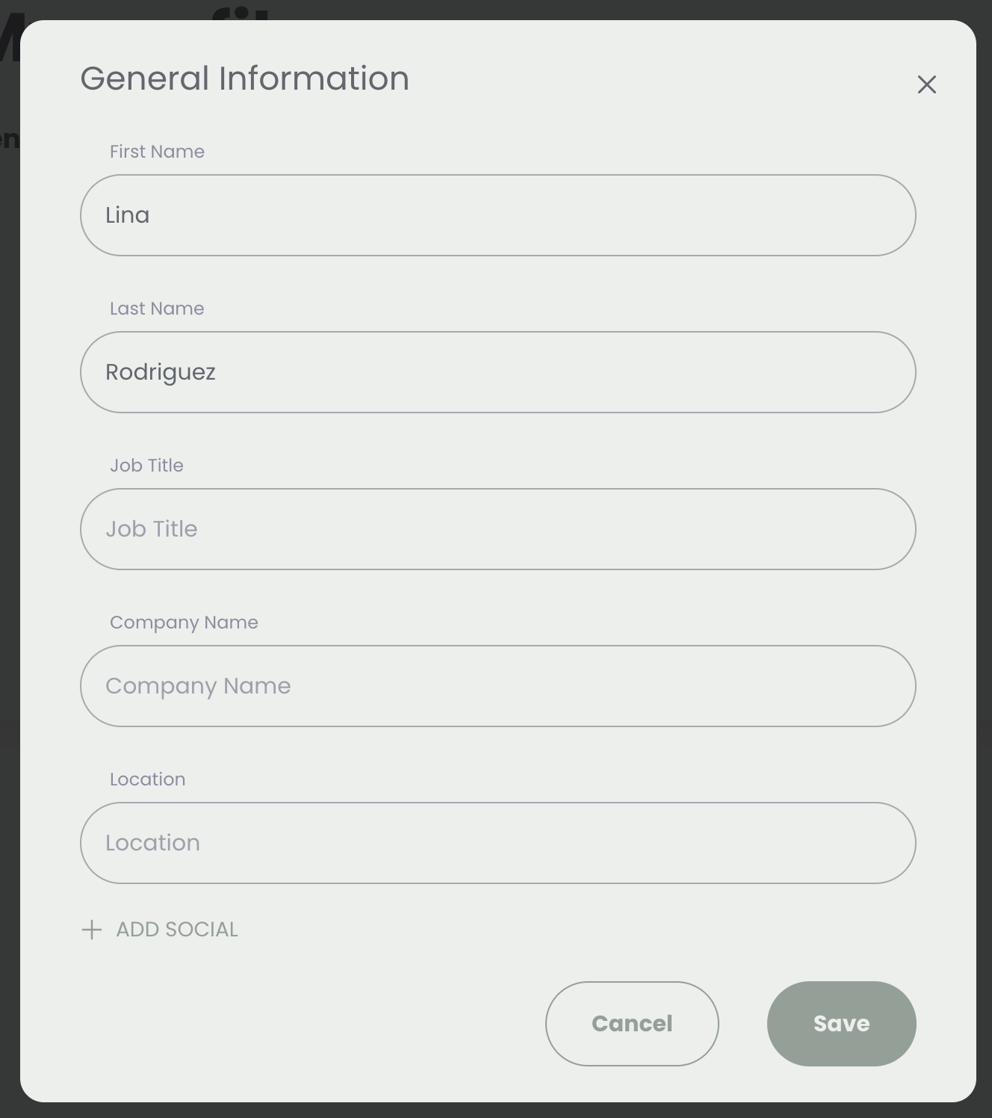Close the General Information dialog with X
992x1118 pixels.
click(926, 84)
